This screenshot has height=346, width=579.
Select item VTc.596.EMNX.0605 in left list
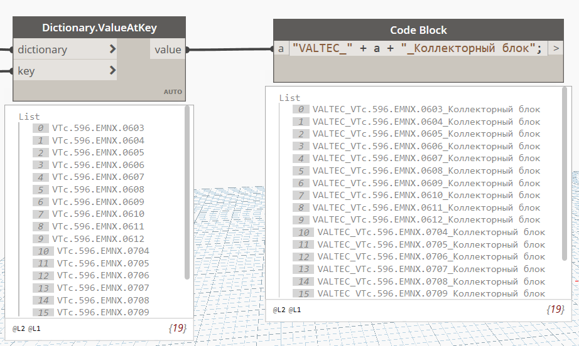[98, 152]
